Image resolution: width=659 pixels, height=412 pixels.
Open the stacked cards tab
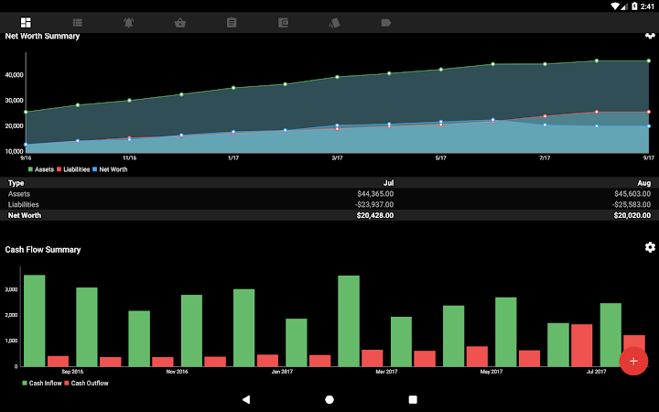click(334, 22)
